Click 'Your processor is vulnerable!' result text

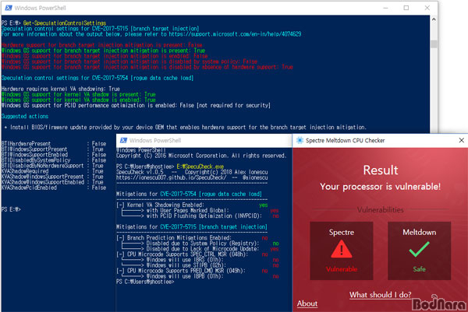(381, 187)
